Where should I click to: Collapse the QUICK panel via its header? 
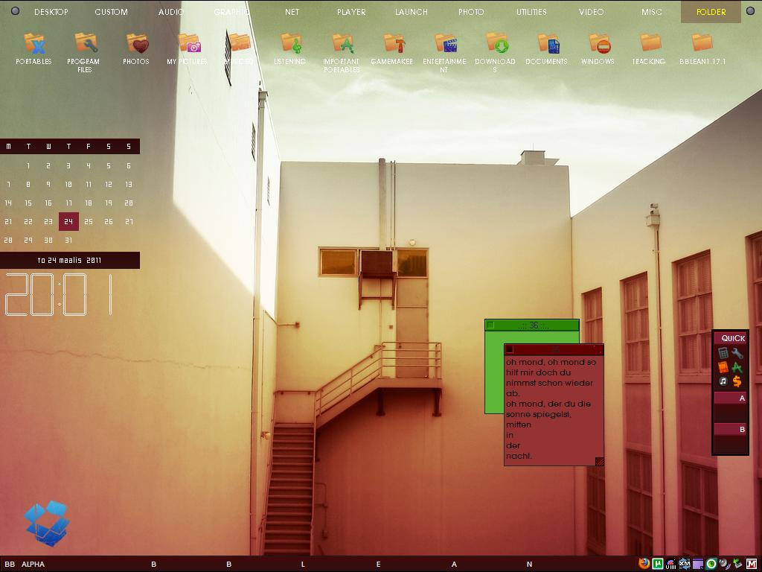tap(730, 337)
